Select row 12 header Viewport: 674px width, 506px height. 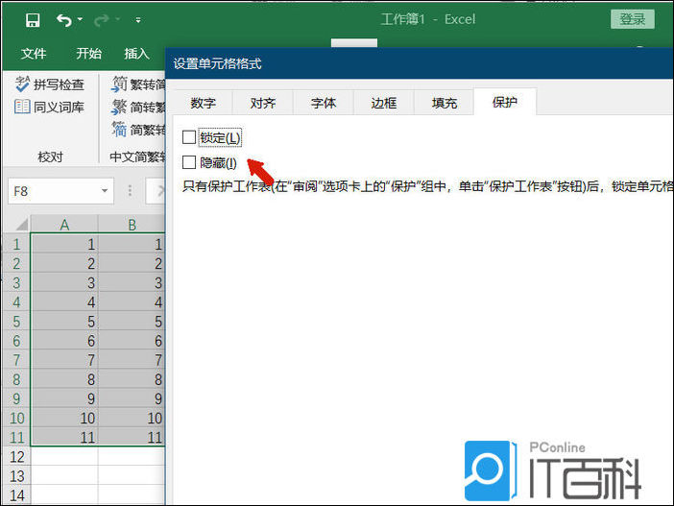pos(16,457)
